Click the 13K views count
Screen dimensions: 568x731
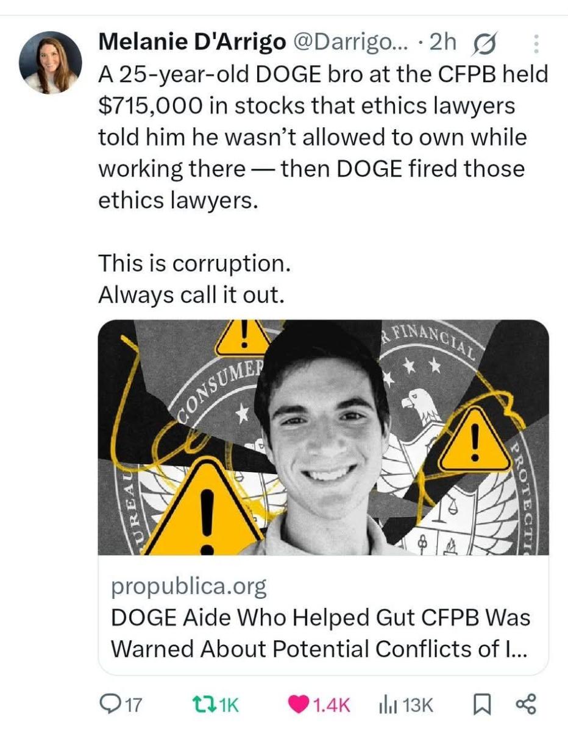tap(417, 705)
